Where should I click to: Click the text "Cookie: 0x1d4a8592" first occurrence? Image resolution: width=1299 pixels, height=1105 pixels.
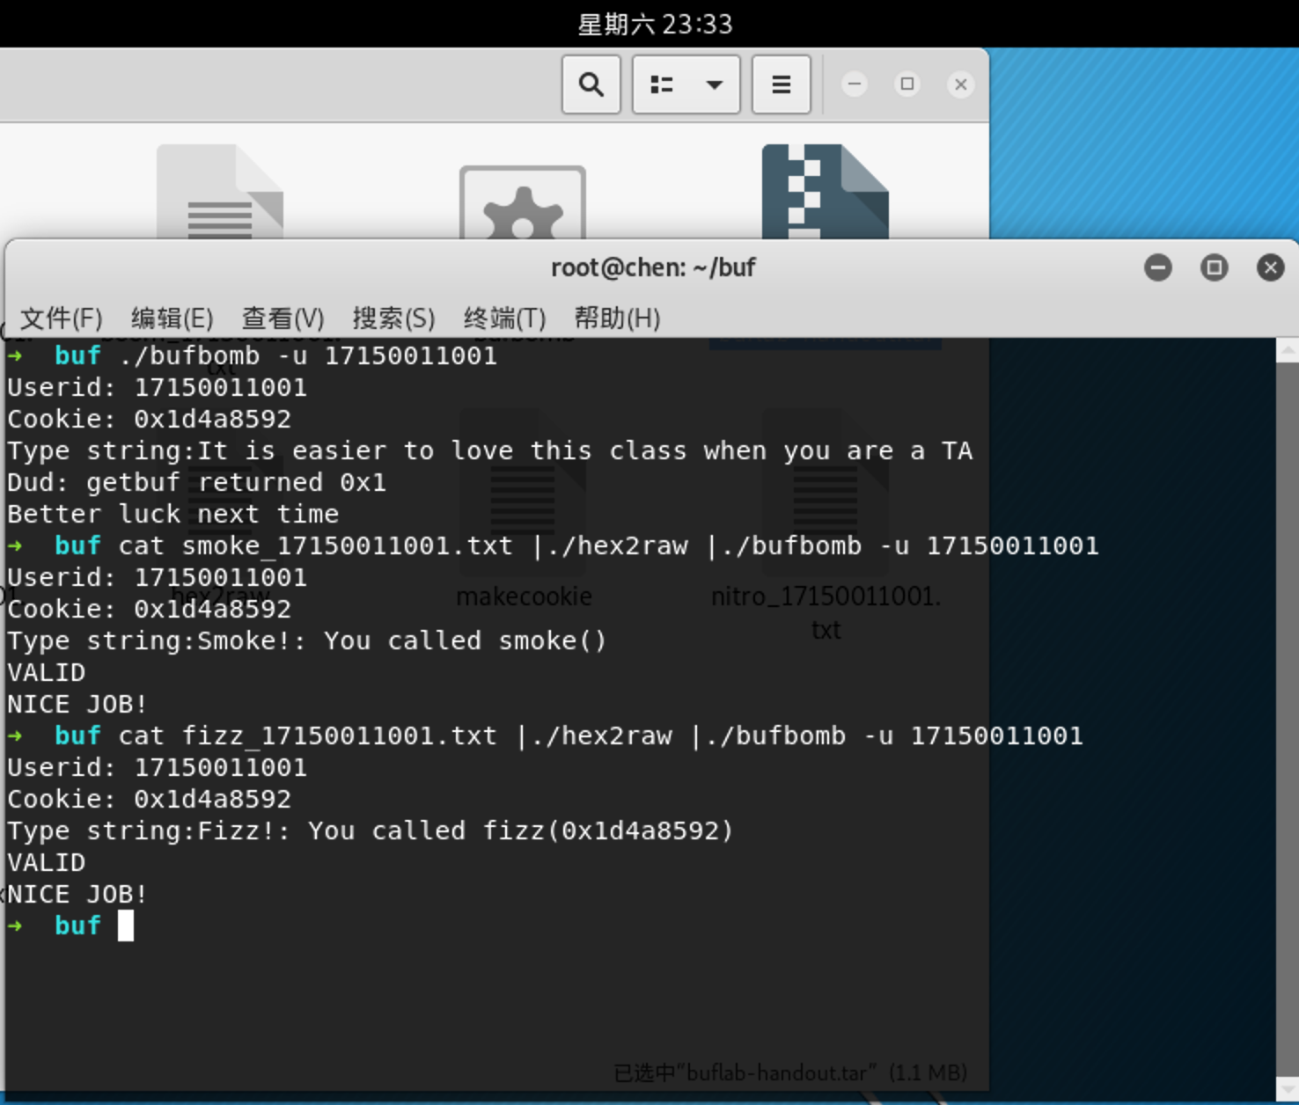[149, 419]
